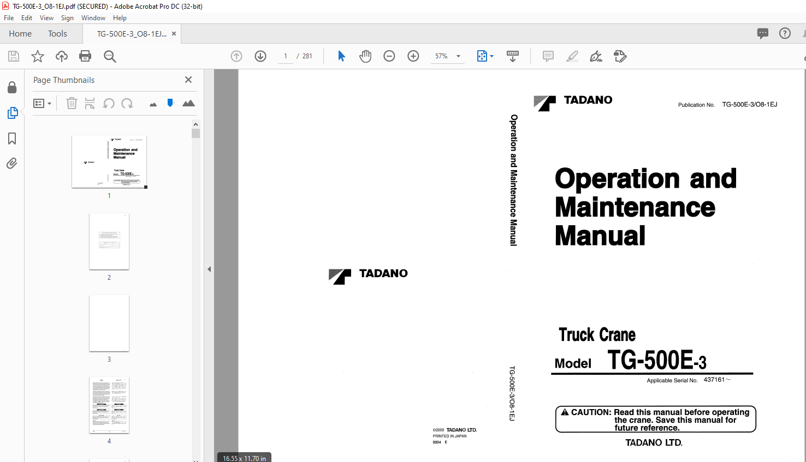Switch to the Home tab
806x462 pixels.
tap(20, 34)
